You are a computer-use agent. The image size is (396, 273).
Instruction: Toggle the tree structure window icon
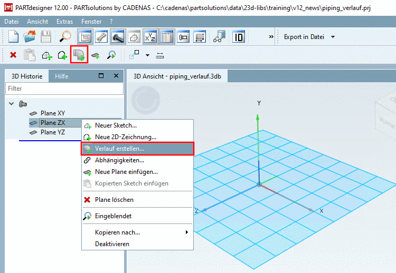tap(85, 37)
